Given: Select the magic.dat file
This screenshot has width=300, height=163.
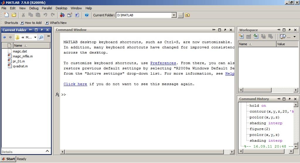Looking at the screenshot, I should click(x=20, y=51).
